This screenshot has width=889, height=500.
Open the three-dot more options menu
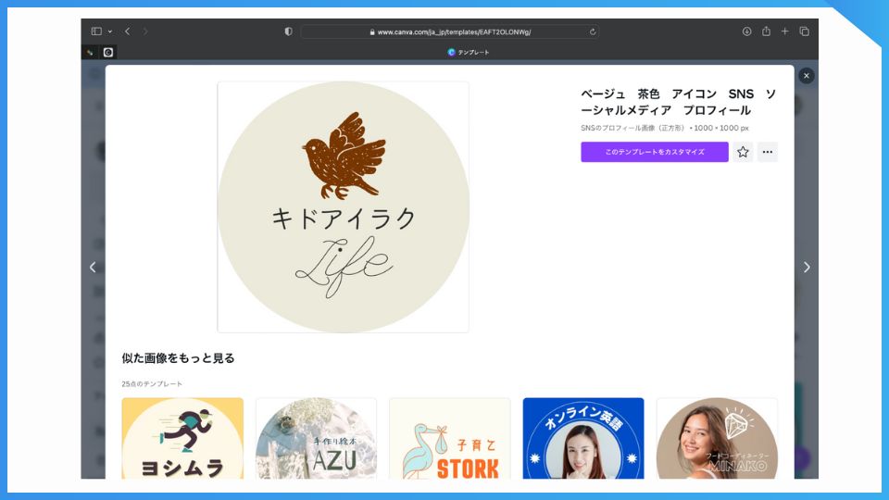click(767, 152)
